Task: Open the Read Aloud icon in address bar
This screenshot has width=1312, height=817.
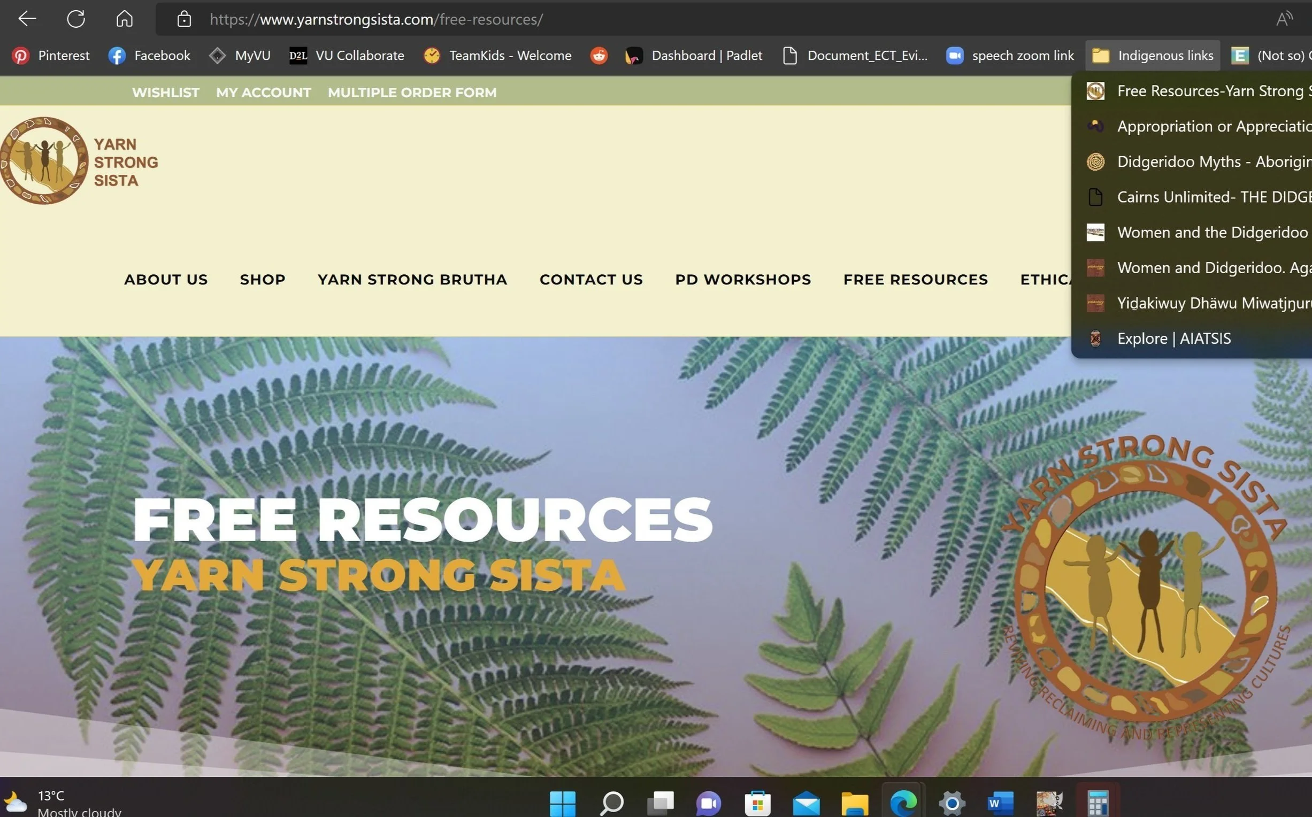Action: [x=1284, y=19]
